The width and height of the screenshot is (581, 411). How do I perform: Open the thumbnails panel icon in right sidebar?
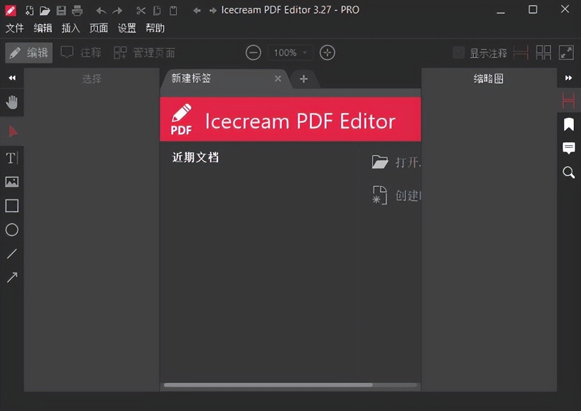coord(569,100)
